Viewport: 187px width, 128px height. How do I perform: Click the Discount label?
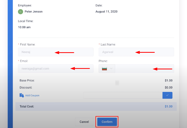(26, 88)
